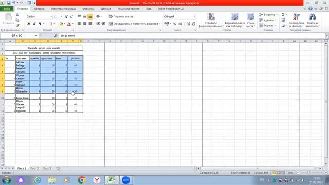329x185 pixels.
Task: Open Найти и выделить dropdown
Action: 312,20
